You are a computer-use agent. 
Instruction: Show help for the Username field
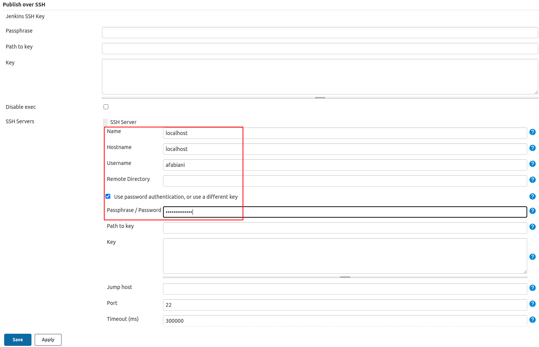click(x=532, y=164)
